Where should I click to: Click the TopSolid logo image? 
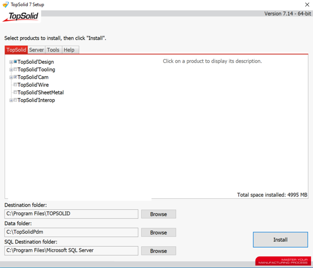(x=21, y=17)
